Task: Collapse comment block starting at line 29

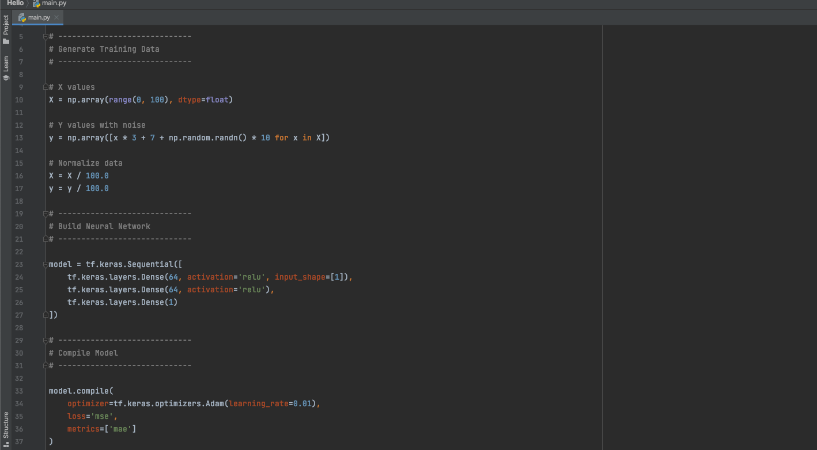Action: 46,340
